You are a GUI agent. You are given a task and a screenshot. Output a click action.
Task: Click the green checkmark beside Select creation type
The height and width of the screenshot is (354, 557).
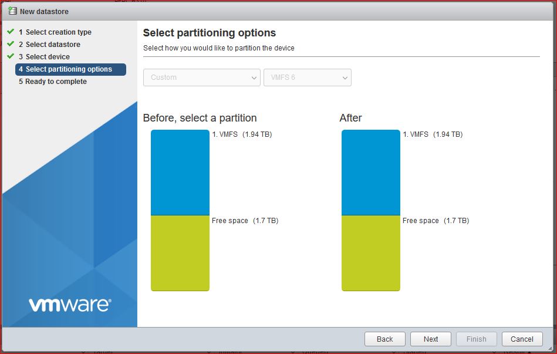[11, 32]
